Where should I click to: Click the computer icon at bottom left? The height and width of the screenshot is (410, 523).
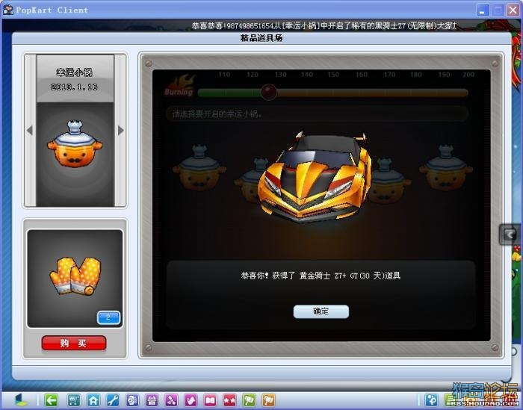point(22,400)
